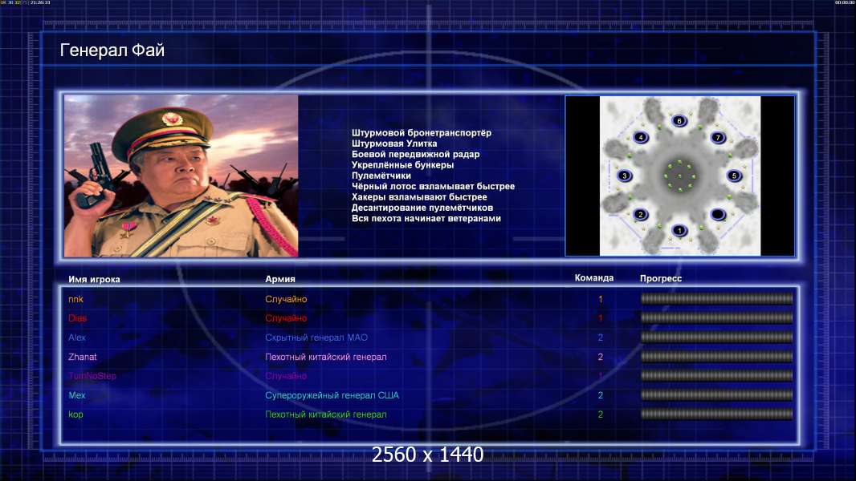The image size is (856, 481).
Task: Click the 'Генерал Фай' title
Action: [x=112, y=51]
